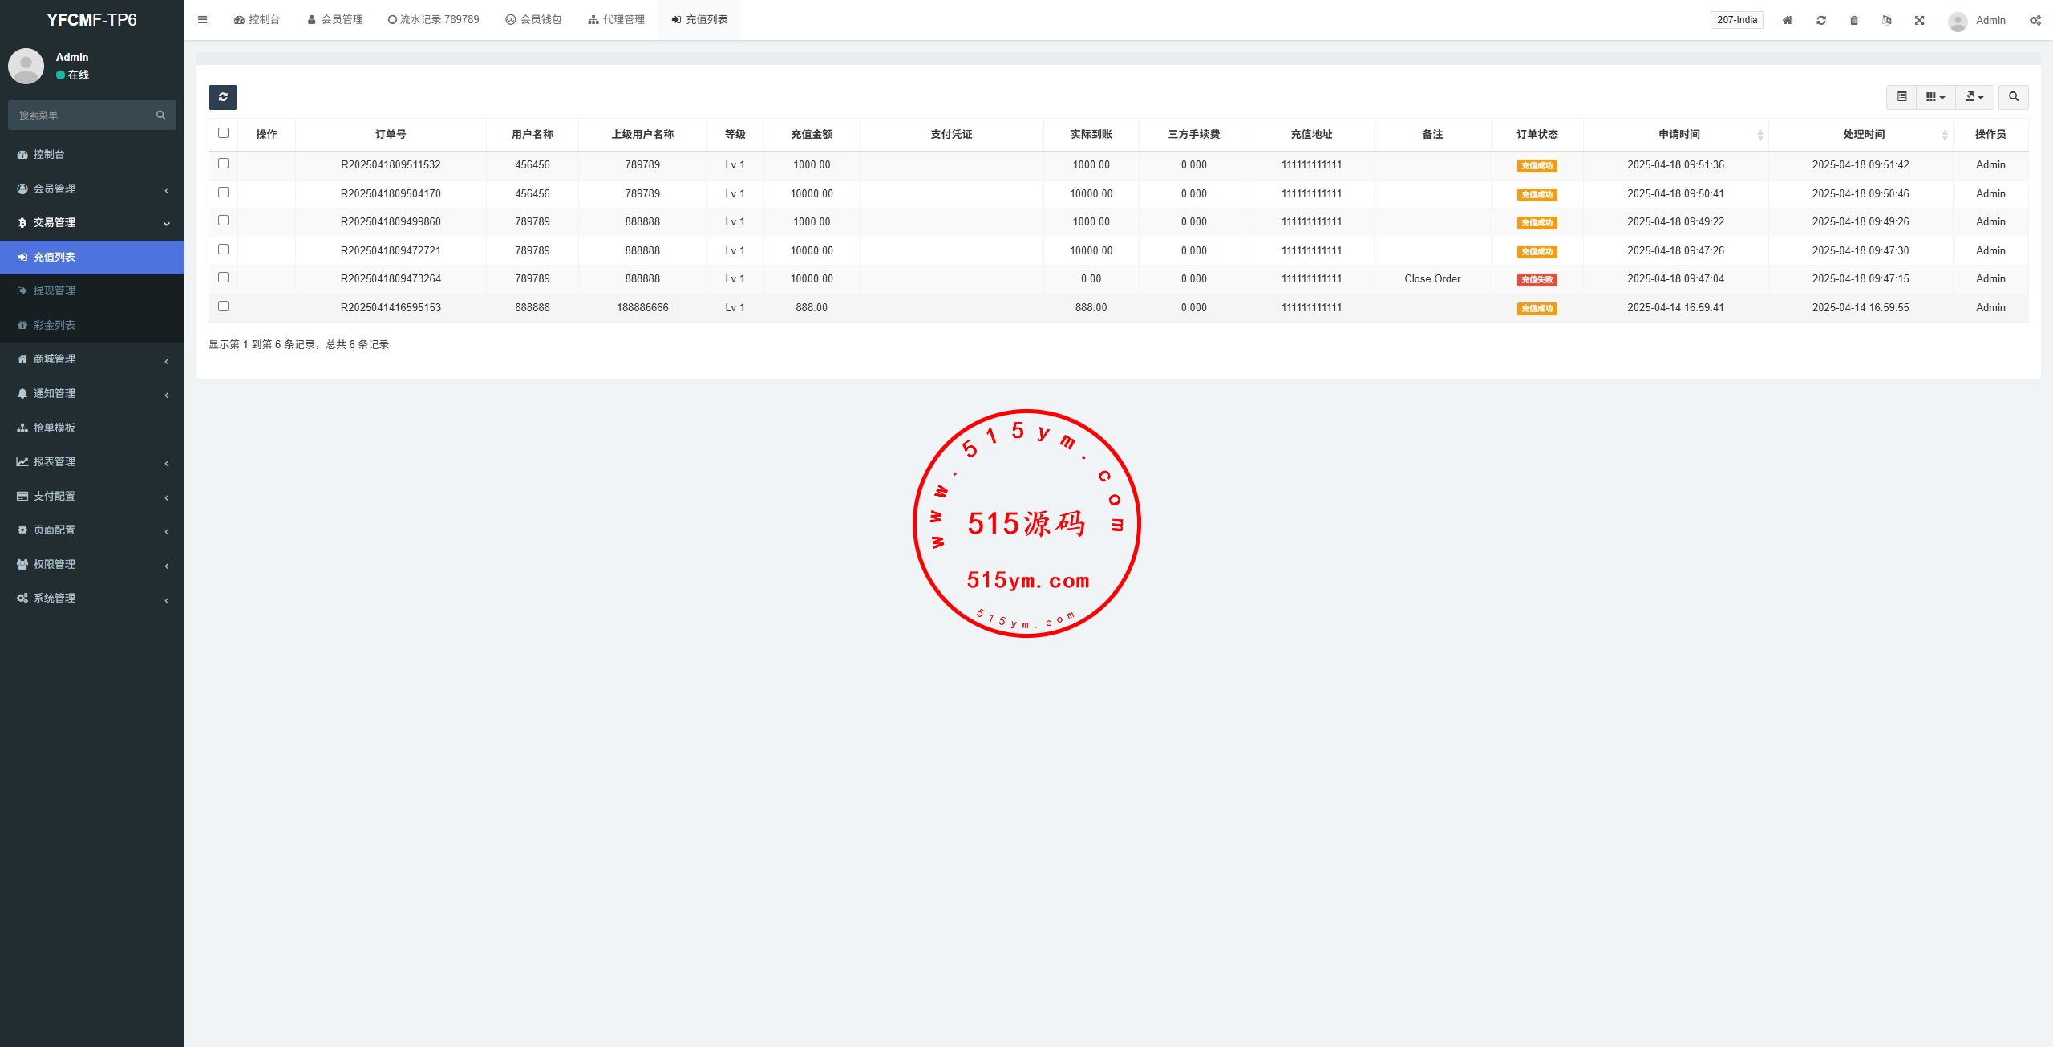
Task: Click the 207-India site button
Action: [x=1737, y=20]
